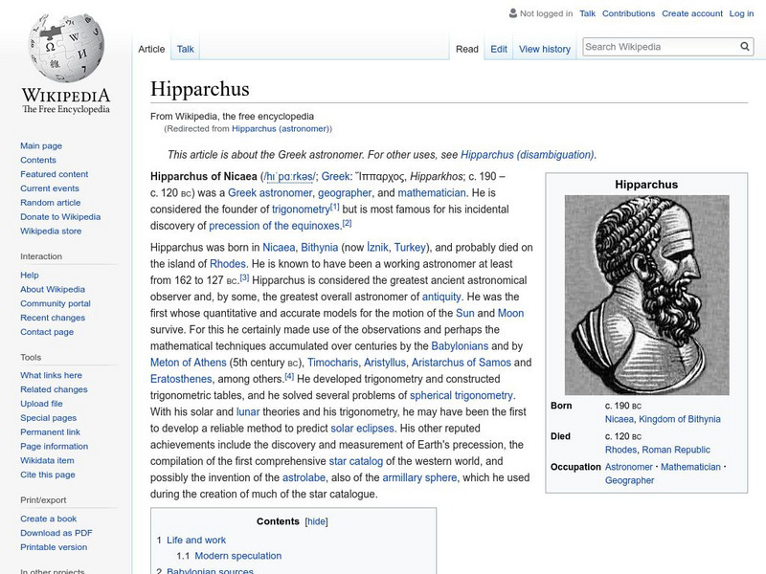Click the search magnifier icon
Viewport: 766px width, 574px height.
click(745, 47)
